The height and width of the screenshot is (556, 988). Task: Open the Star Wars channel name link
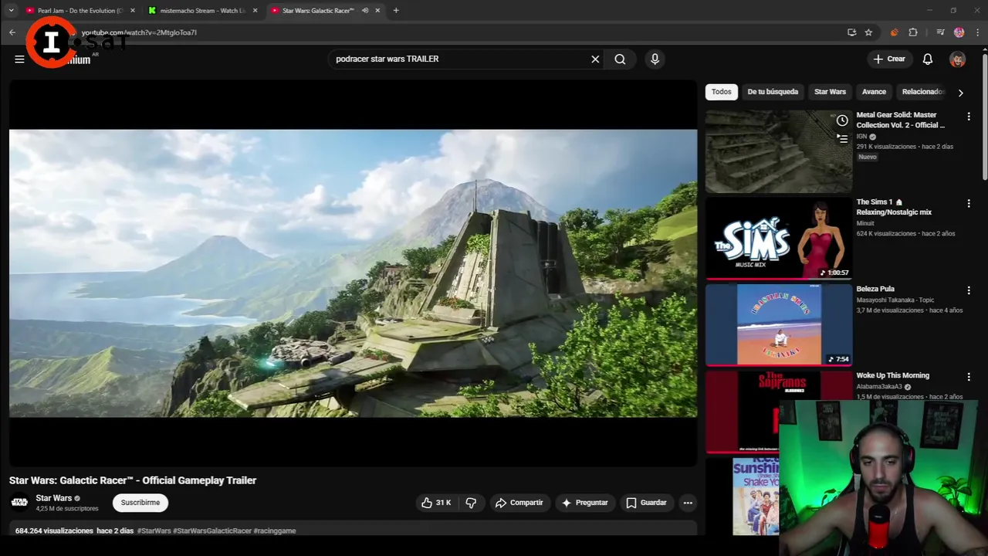coord(54,498)
